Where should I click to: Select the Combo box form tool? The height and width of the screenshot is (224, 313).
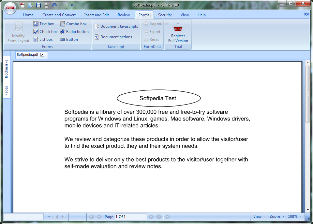pos(73,24)
